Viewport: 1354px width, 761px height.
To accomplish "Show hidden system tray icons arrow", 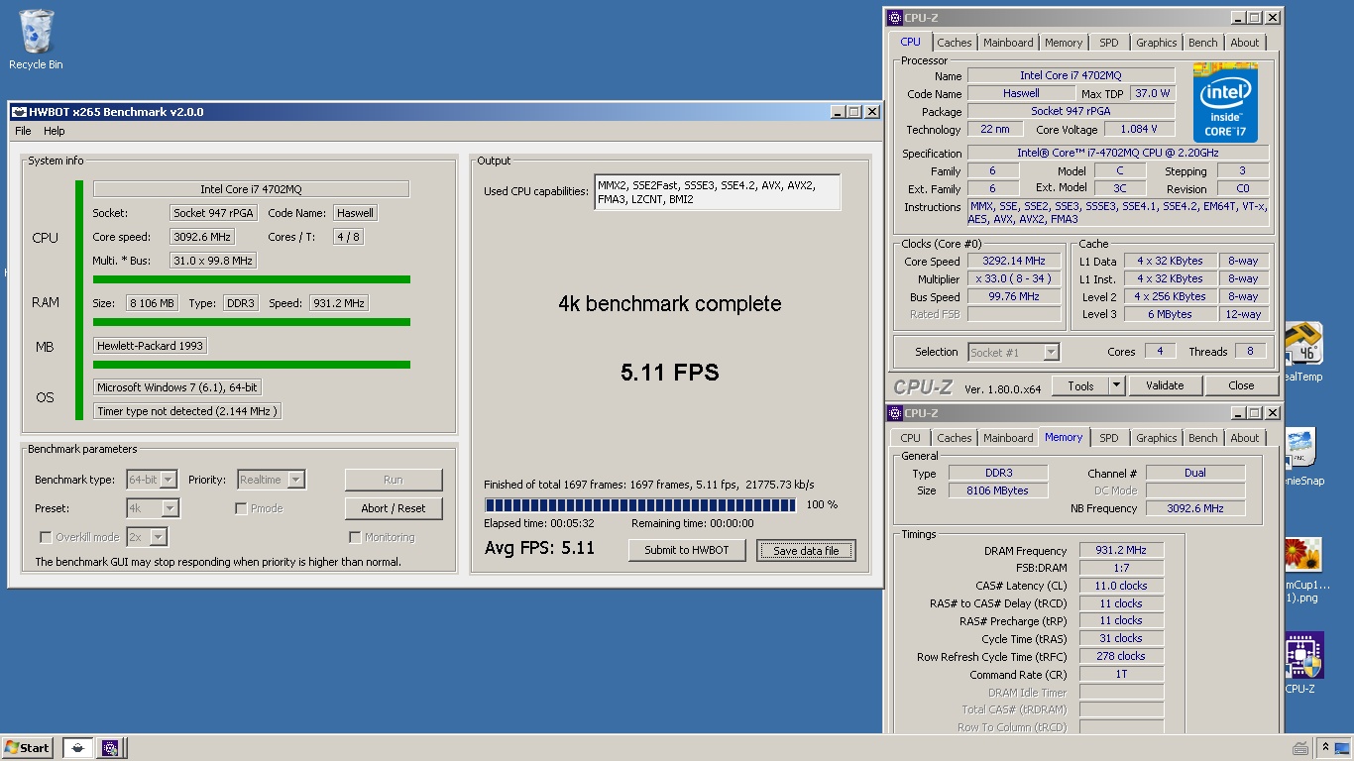I will (1325, 748).
